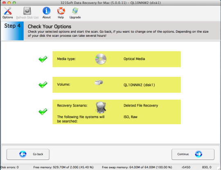
Task: Open the Options toolbar item
Action: click(8, 13)
